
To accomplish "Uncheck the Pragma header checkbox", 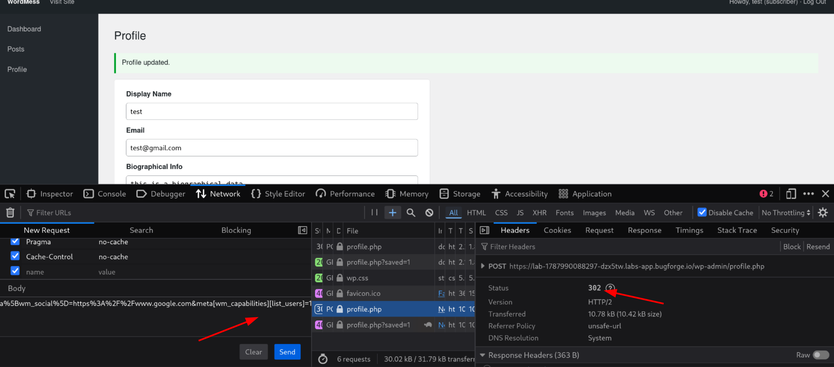I will pyautogui.click(x=15, y=241).
